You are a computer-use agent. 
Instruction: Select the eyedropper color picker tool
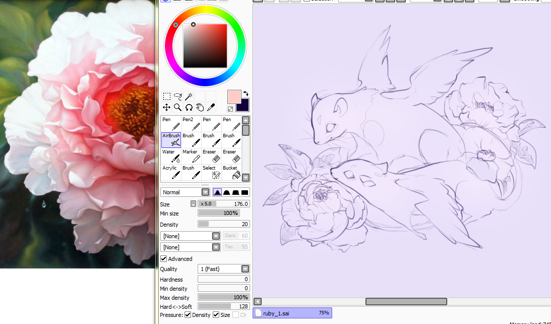[x=211, y=107]
